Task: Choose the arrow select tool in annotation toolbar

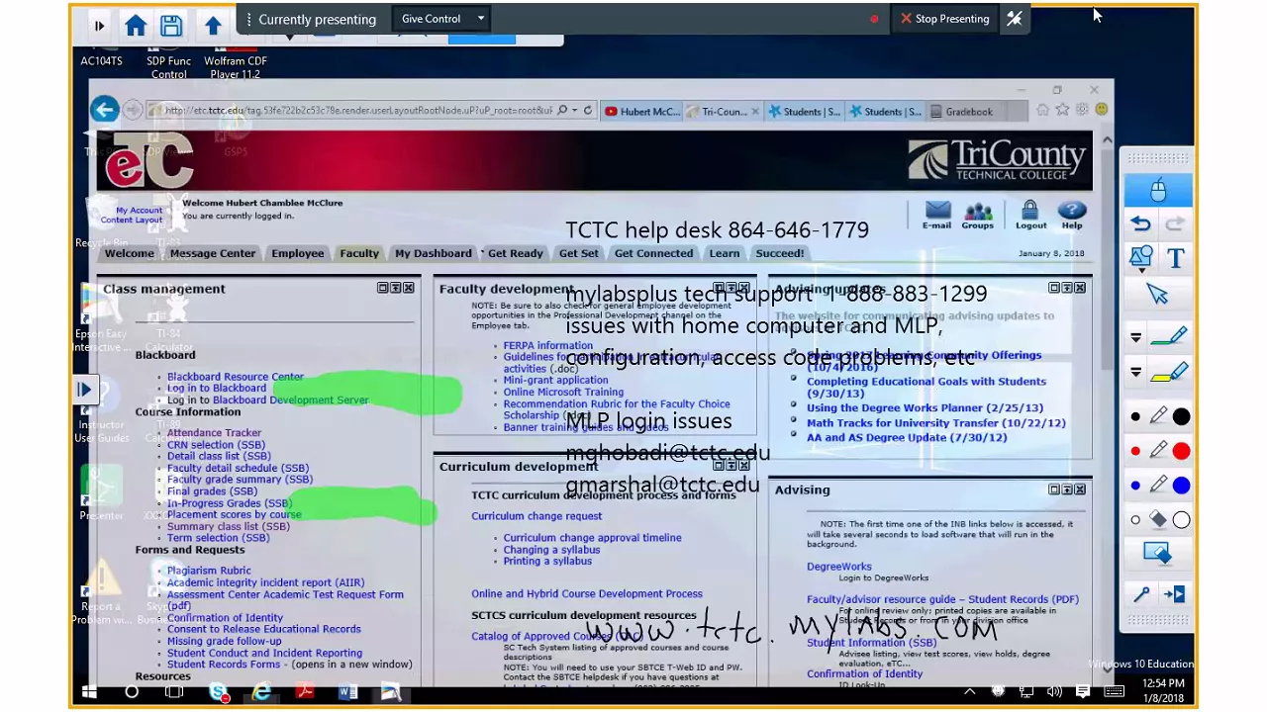Action: click(1157, 294)
